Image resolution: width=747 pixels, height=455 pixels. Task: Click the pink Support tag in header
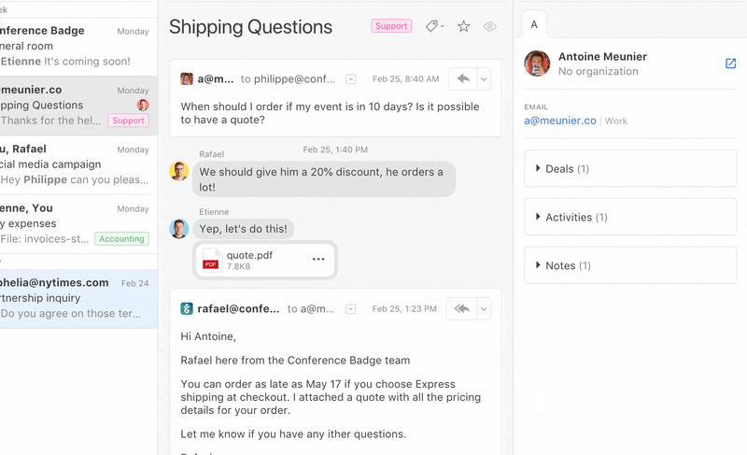(391, 26)
